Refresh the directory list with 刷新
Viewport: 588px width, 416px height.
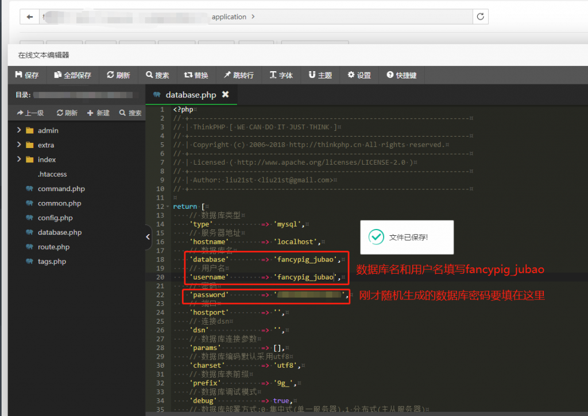point(67,113)
